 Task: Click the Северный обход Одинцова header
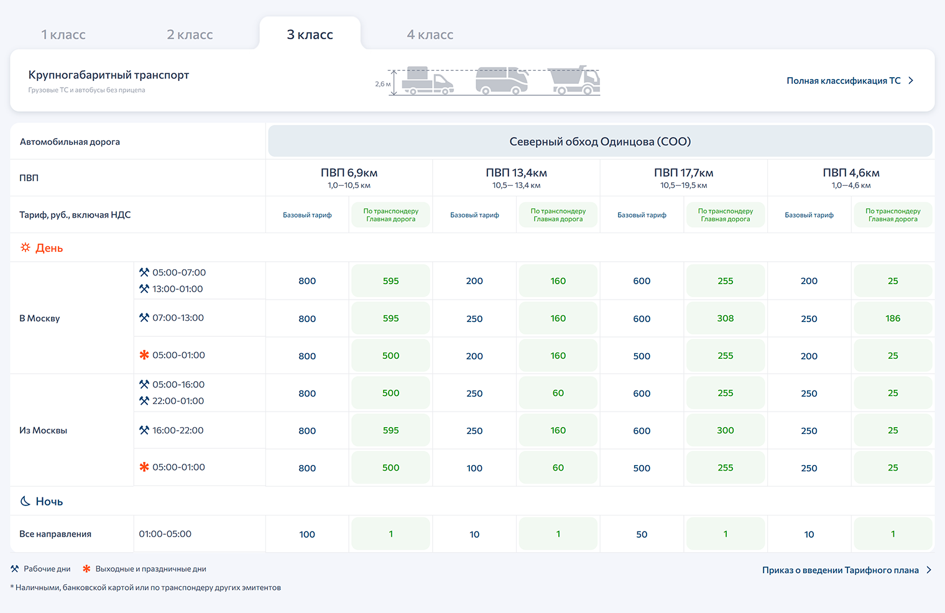tap(600, 142)
